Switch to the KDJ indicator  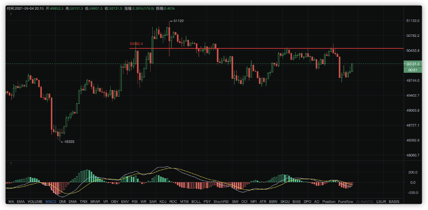[163, 202]
